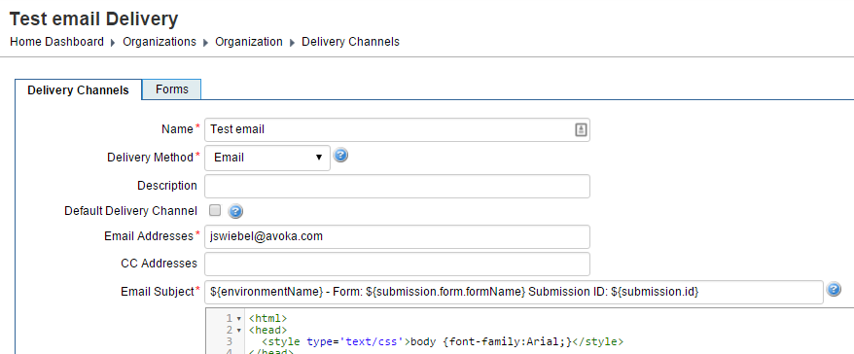Click into the Name input field
This screenshot has height=354, width=854.
point(397,129)
